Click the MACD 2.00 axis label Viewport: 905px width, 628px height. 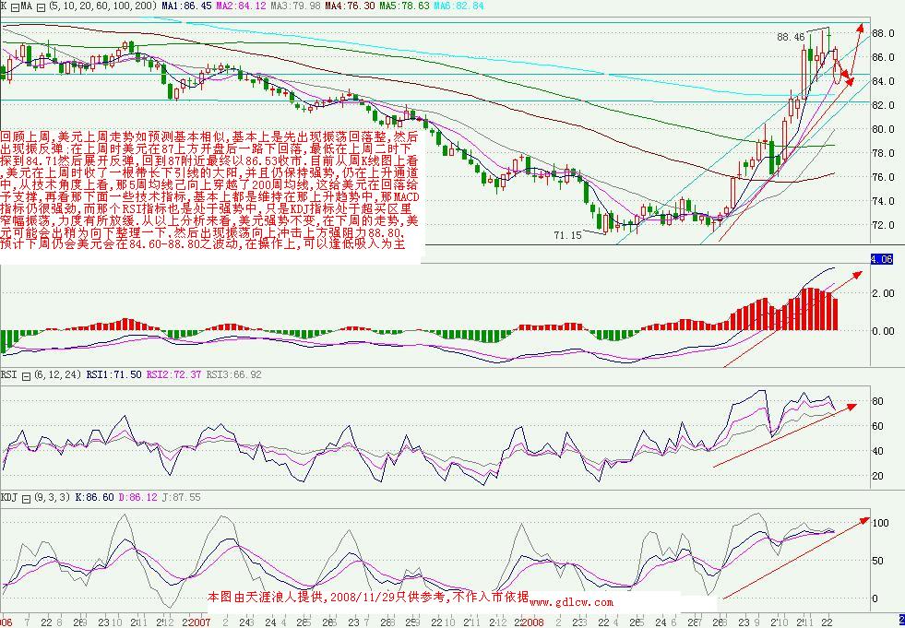click(x=883, y=293)
